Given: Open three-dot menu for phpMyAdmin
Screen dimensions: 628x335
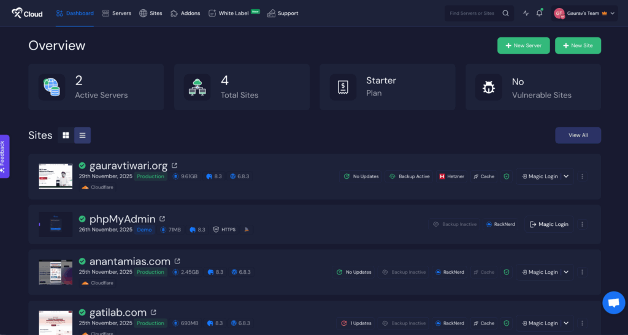Looking at the screenshot, I should click(582, 224).
